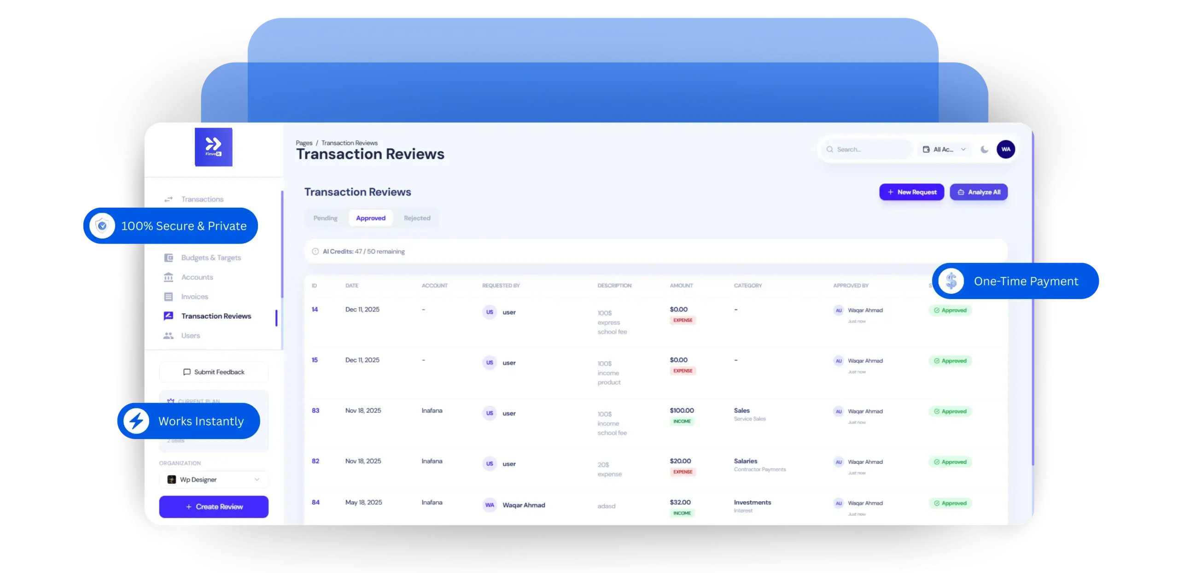Select the Invoices document icon
The image size is (1179, 573).
pyautogui.click(x=169, y=296)
